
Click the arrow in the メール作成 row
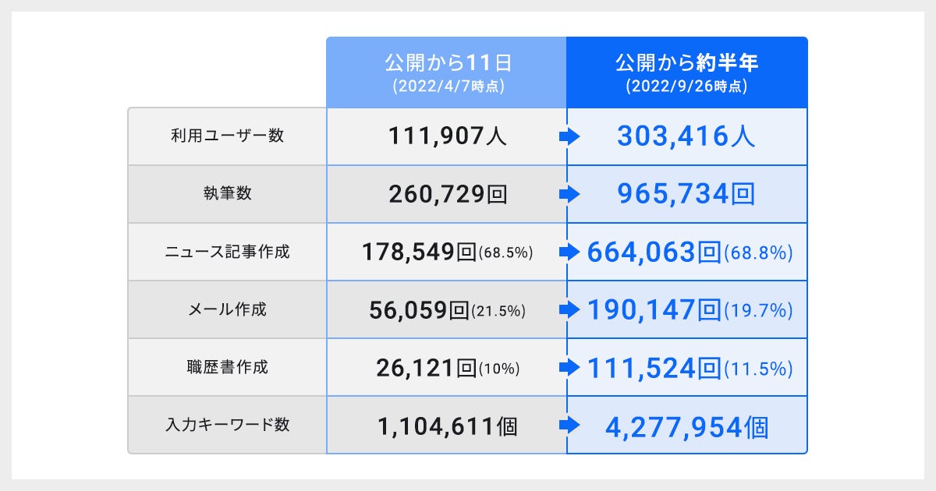tap(570, 310)
